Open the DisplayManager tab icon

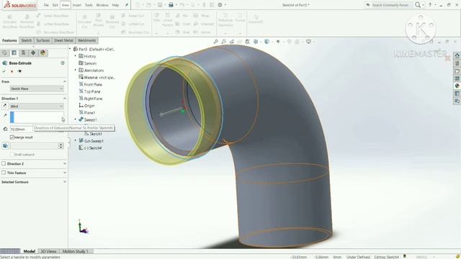click(43, 53)
